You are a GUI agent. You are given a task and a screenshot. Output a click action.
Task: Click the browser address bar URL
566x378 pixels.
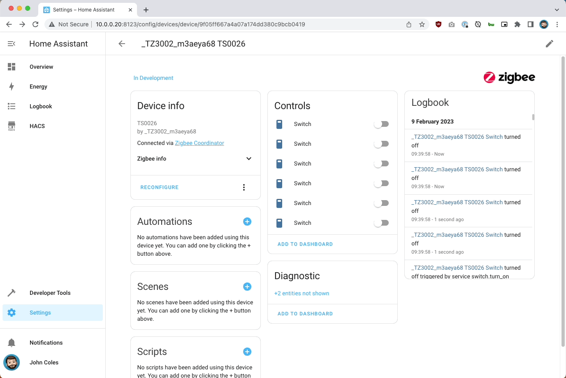click(x=200, y=24)
